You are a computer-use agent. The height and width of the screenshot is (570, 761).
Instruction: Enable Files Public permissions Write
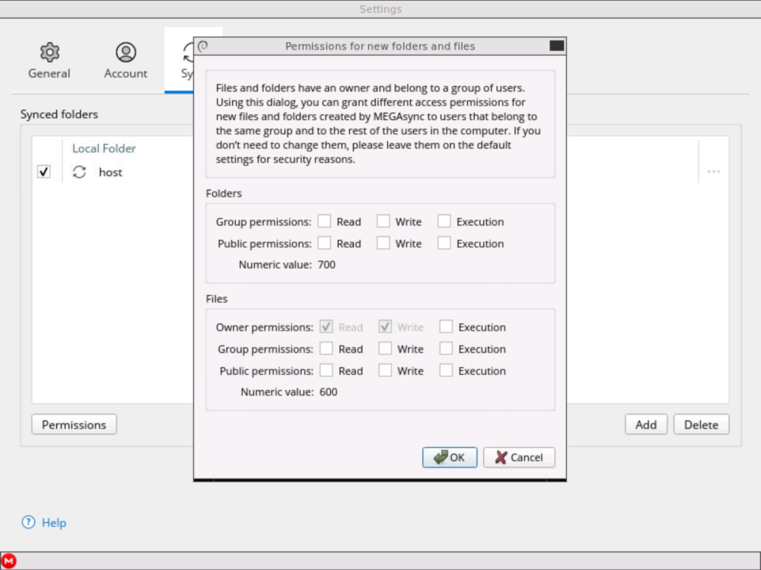point(385,370)
